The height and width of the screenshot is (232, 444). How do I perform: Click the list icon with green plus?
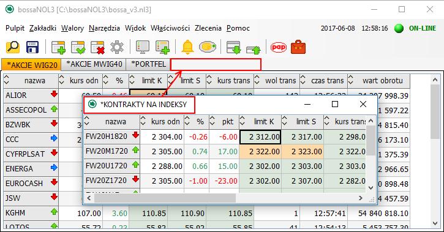pyautogui.click(x=162, y=47)
